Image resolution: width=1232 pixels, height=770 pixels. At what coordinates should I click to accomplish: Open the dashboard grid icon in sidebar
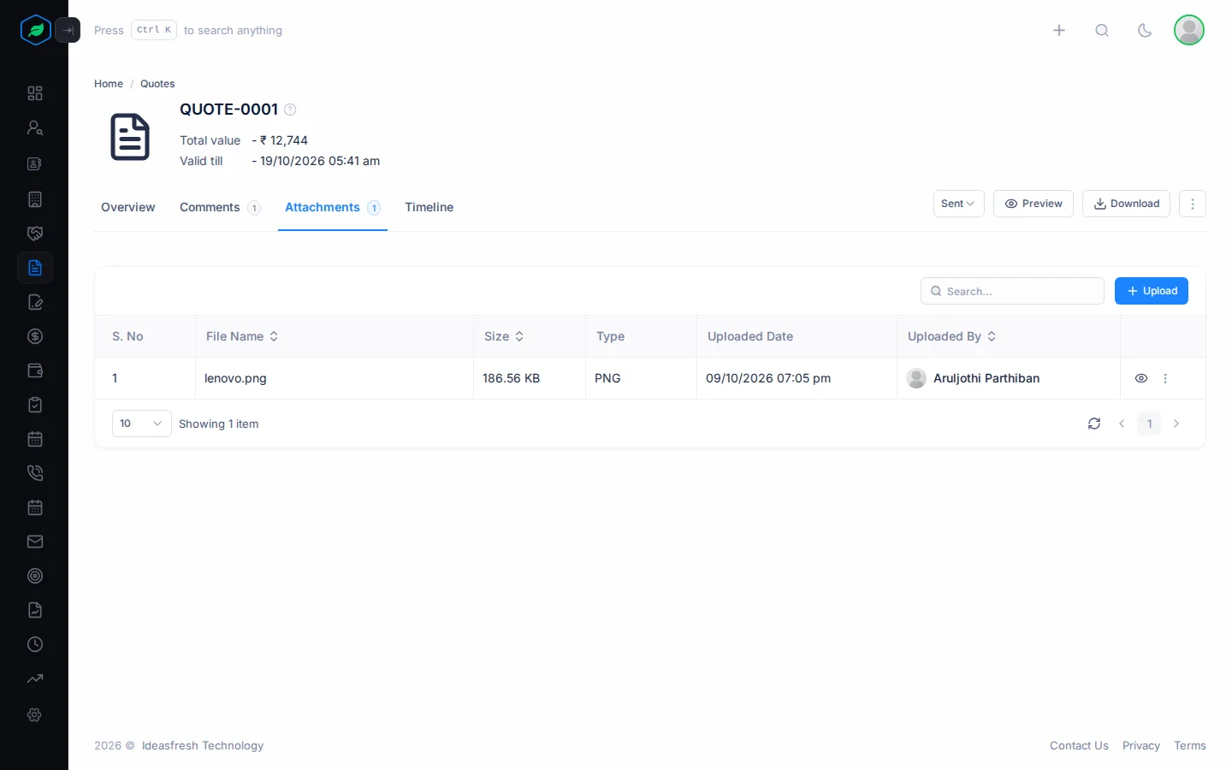pyautogui.click(x=35, y=93)
